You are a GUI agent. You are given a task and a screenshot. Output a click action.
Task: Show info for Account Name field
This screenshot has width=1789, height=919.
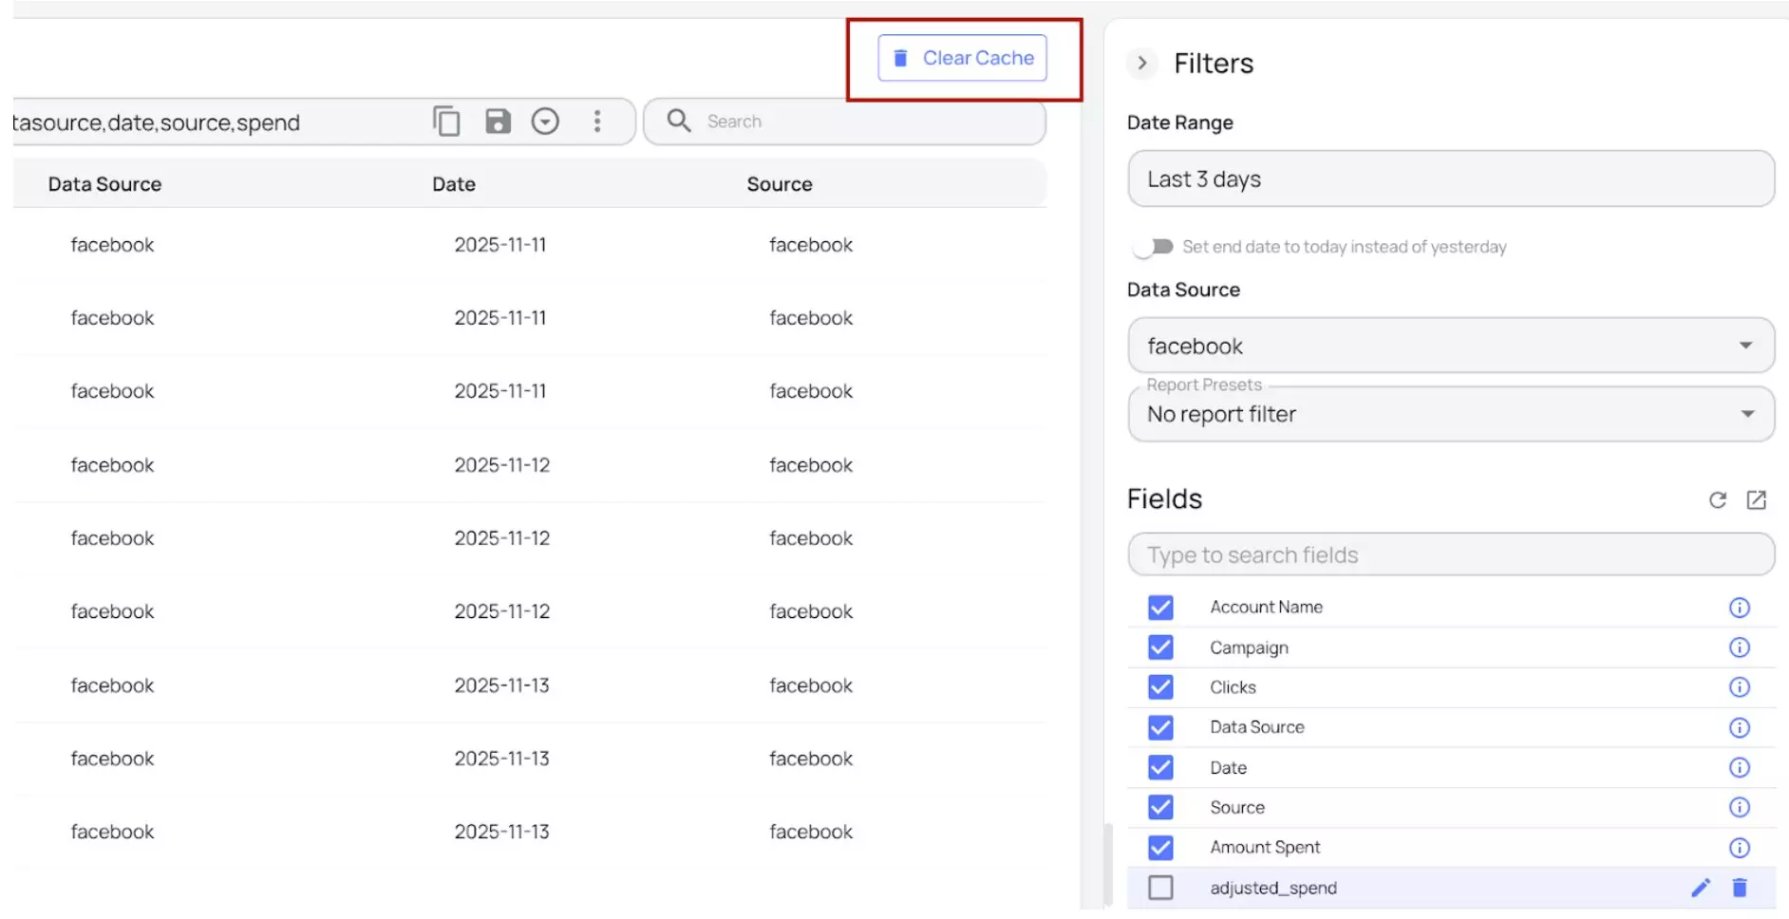pyautogui.click(x=1739, y=608)
